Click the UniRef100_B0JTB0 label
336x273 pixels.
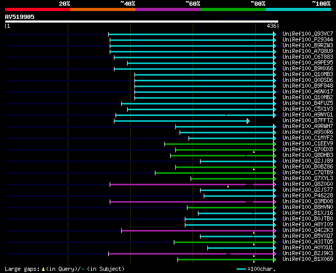[308, 219]
